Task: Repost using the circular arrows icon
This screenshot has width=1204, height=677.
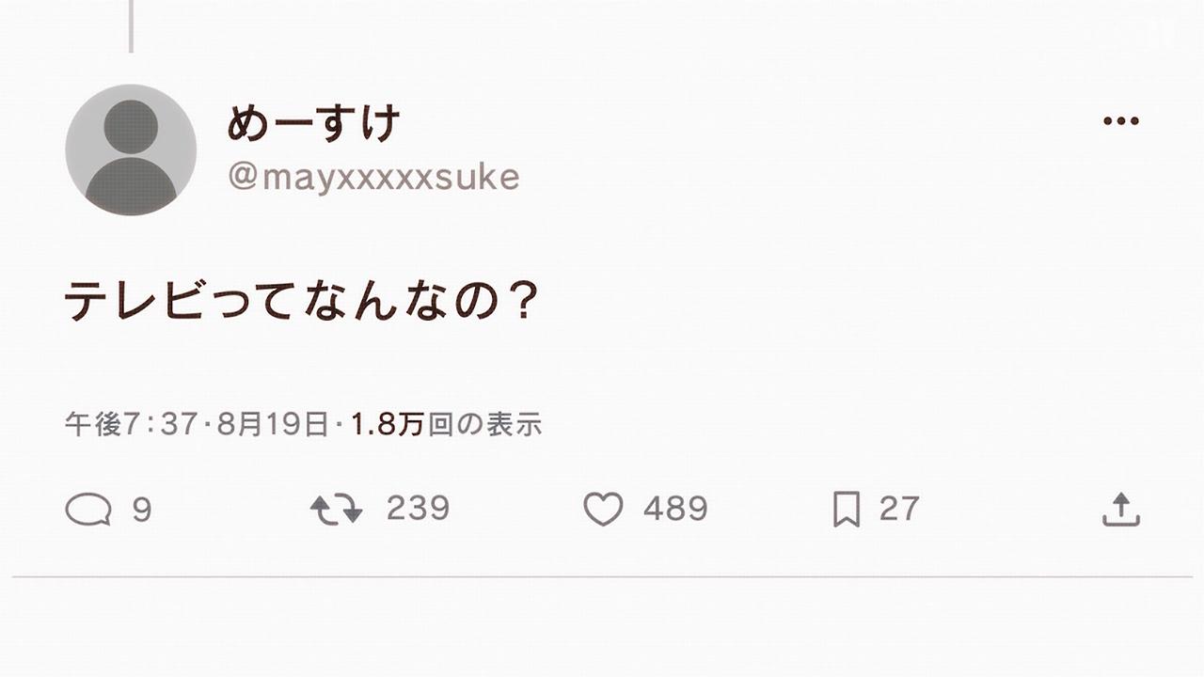Action: [x=337, y=510]
